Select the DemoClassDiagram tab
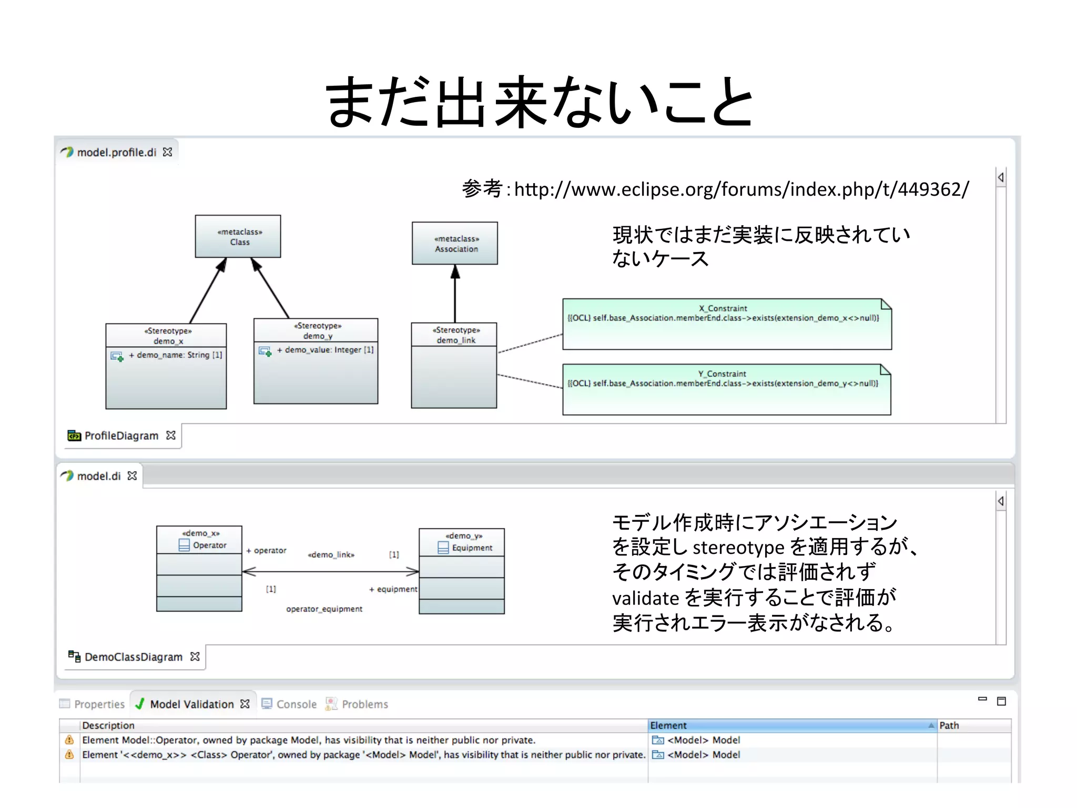 click(133, 657)
